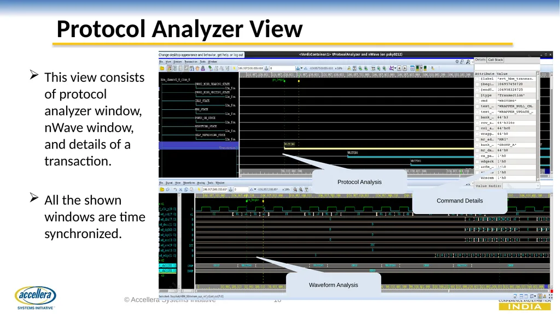Check the wdqsck attribute checkbox
The width and height of the screenshot is (560, 314).
[477, 161]
